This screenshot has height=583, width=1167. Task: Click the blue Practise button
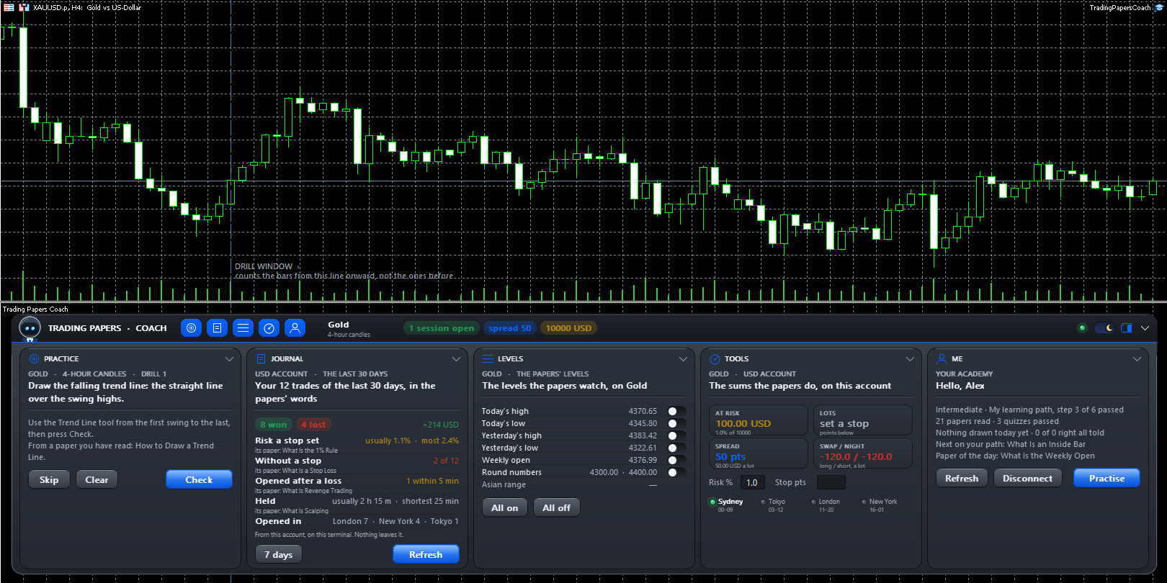[x=1106, y=479]
